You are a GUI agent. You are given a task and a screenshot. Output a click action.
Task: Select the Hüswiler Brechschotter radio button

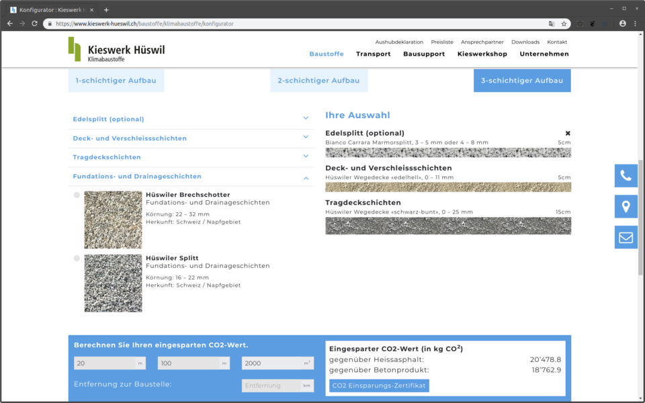point(77,195)
